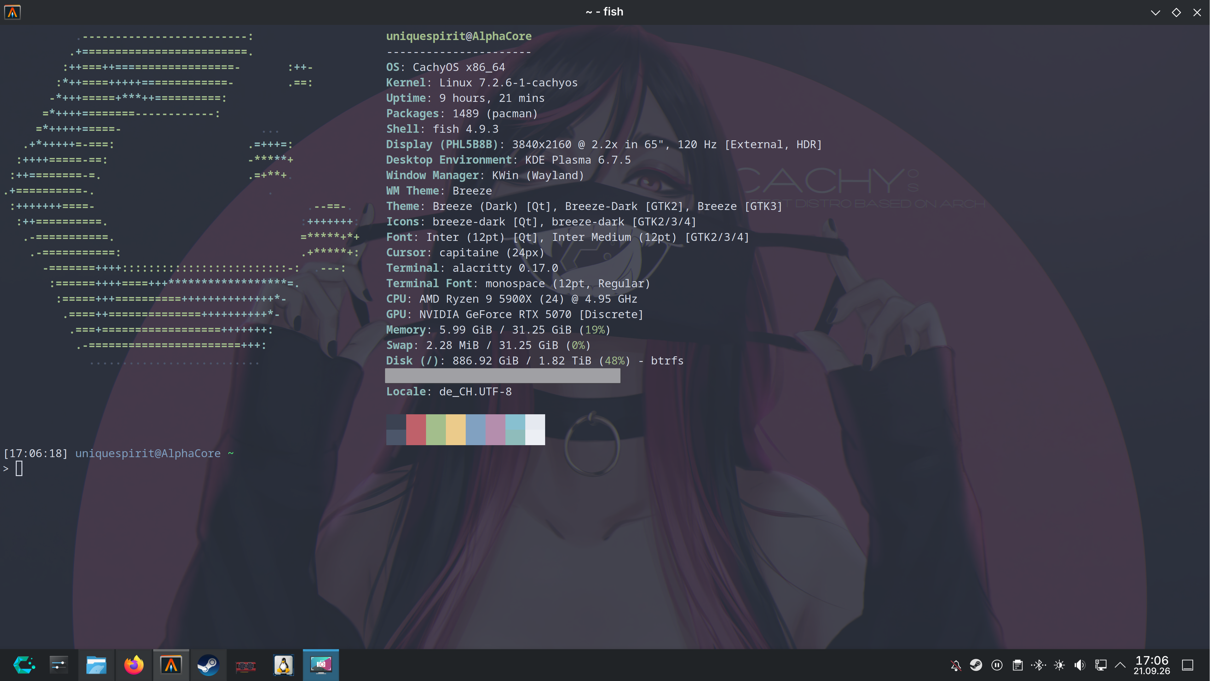Click the "Font: Inter (12pt)" line
Viewport: 1210px width, 681px height.
click(x=568, y=237)
